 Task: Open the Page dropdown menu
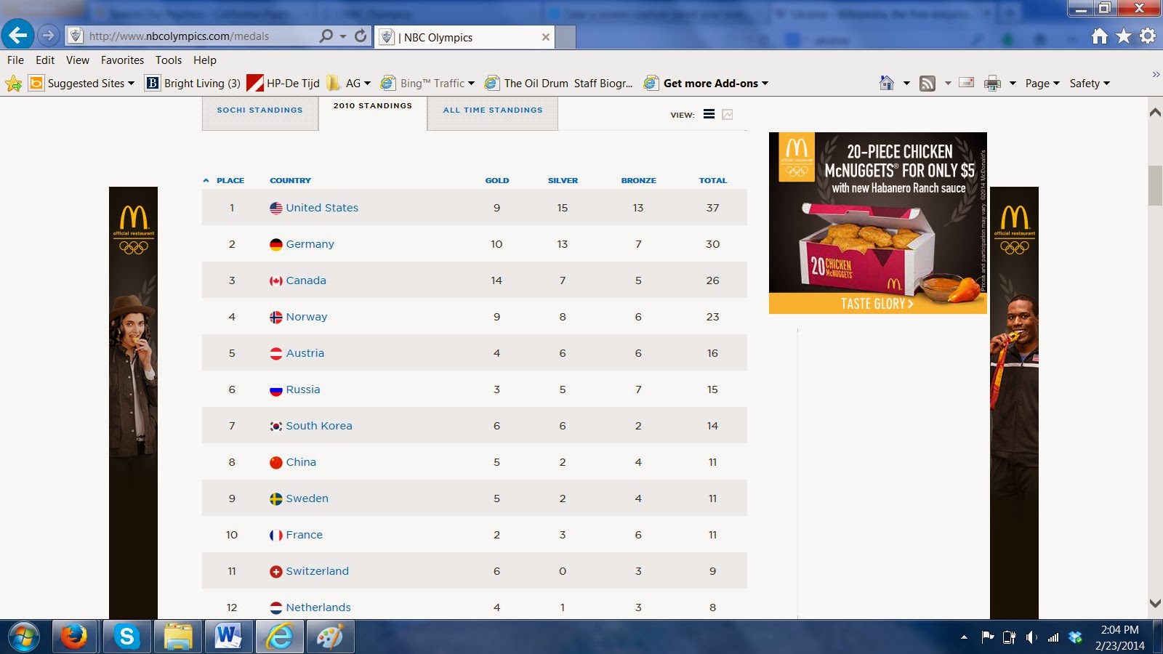pyautogui.click(x=1042, y=84)
